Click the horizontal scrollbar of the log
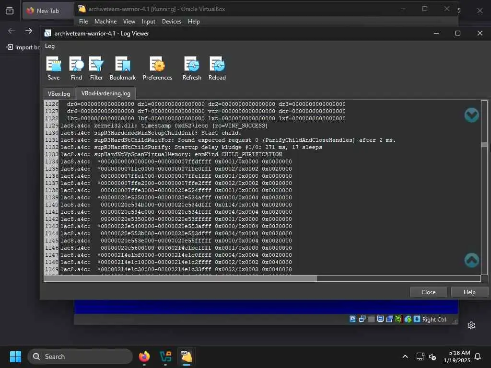491x368 pixels. pos(180,278)
